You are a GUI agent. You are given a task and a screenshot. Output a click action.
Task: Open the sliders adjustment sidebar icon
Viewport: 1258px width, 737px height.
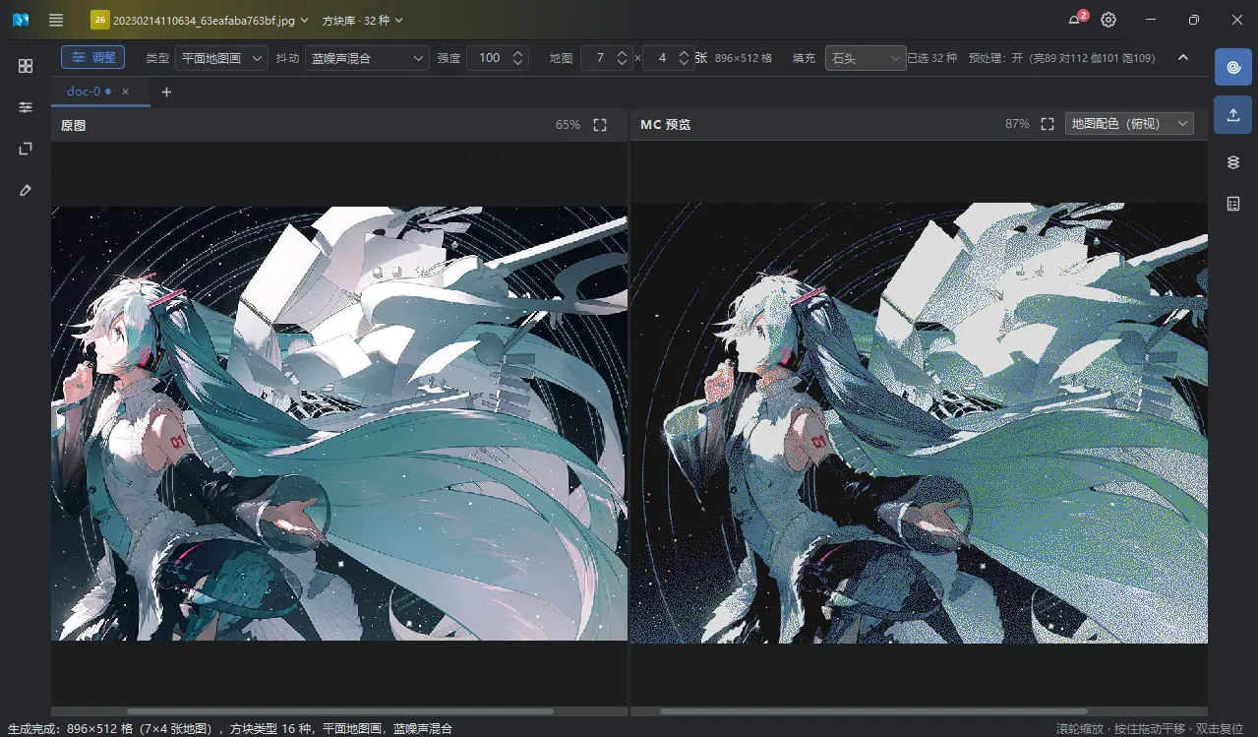[x=26, y=107]
